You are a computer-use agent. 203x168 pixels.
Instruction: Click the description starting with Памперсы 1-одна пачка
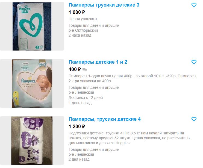(132, 78)
